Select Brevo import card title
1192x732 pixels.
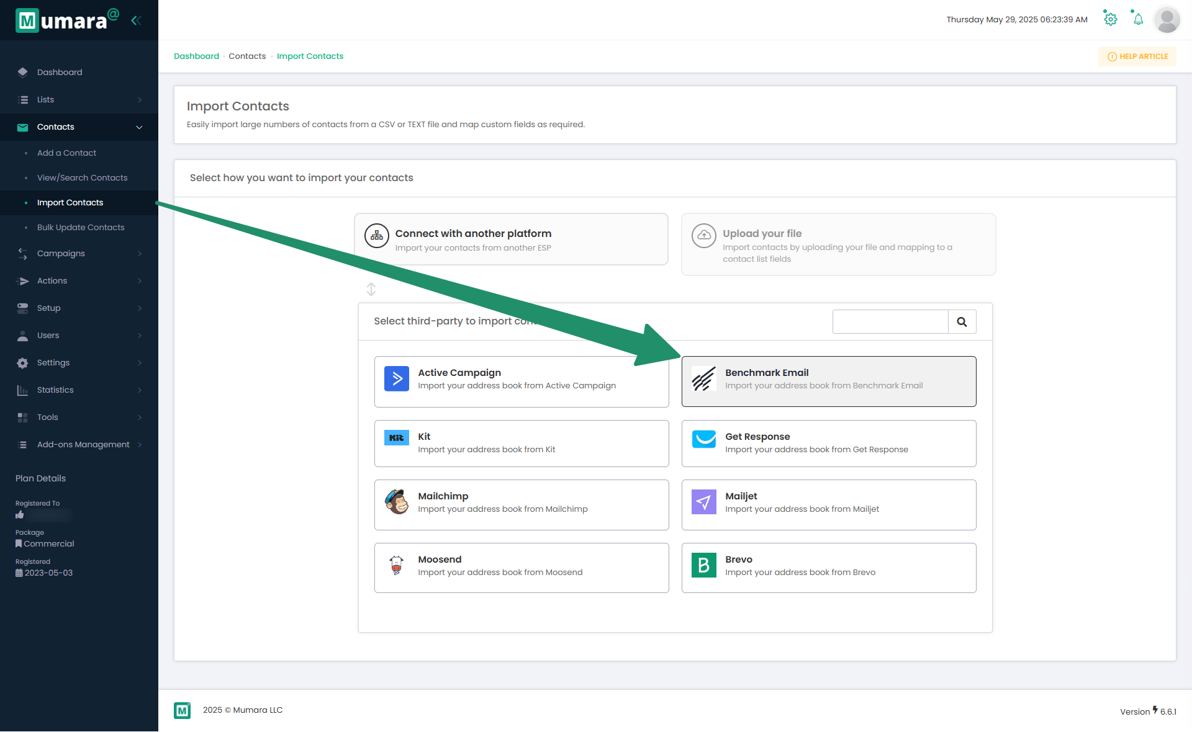pos(739,560)
